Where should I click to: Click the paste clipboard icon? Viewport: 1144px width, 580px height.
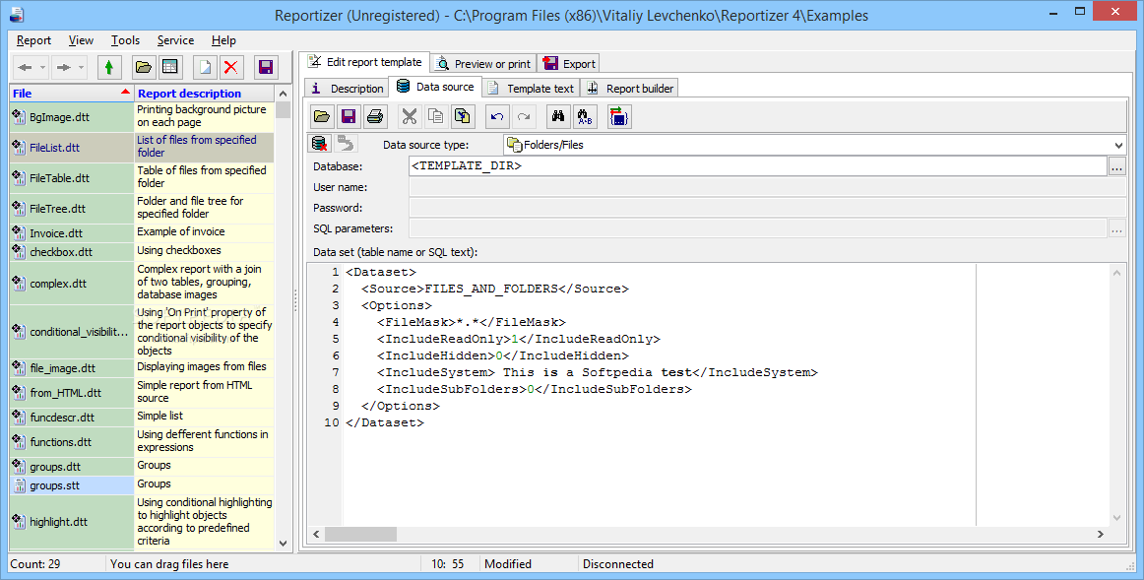(x=462, y=116)
